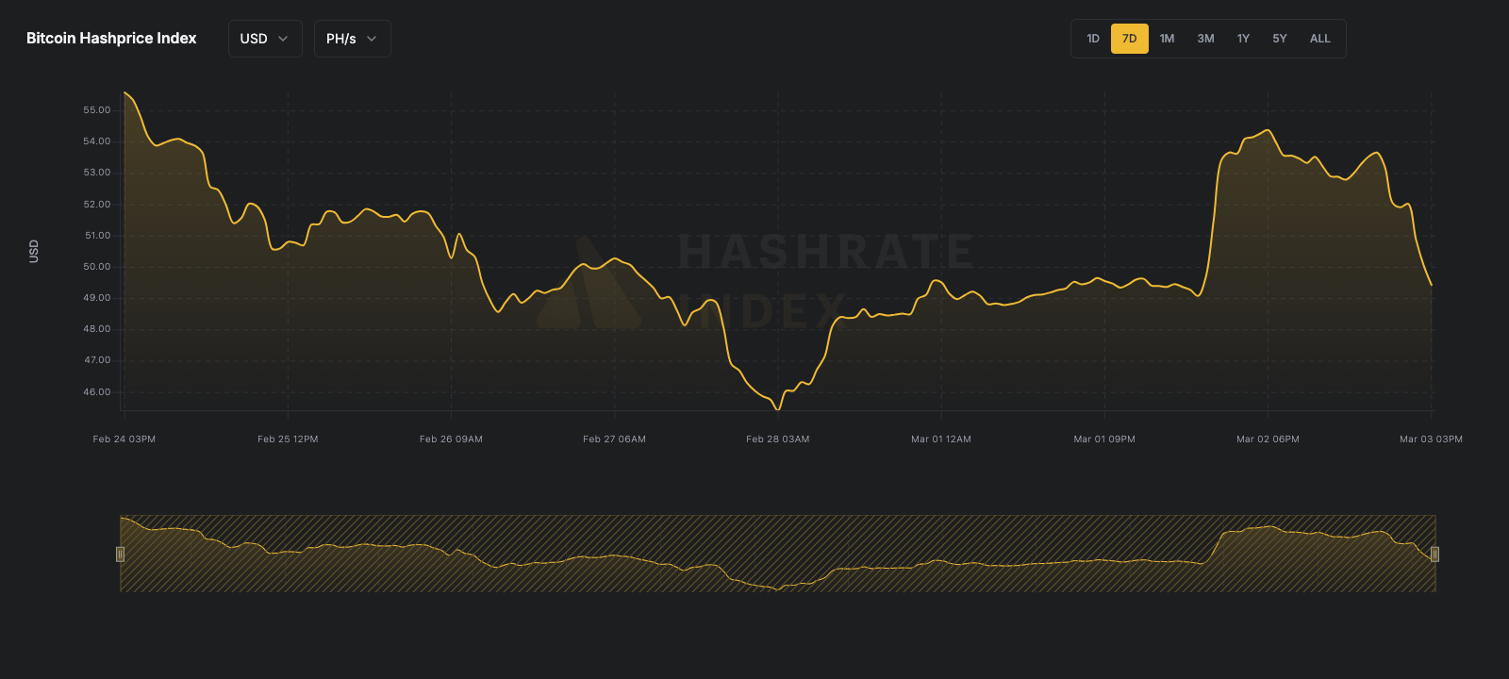This screenshot has height=679, width=1509.
Task: Switch to the 1M time range
Action: click(x=1167, y=39)
